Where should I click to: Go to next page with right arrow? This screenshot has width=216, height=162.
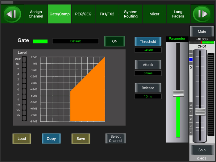(x=202, y=14)
